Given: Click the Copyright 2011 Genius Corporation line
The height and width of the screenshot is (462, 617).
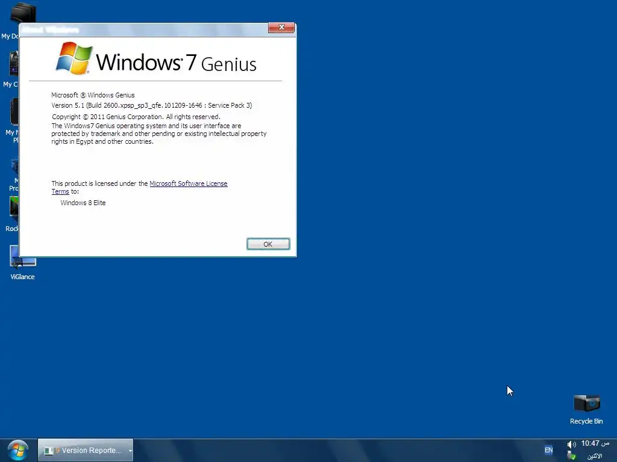Looking at the screenshot, I should click(x=136, y=117).
